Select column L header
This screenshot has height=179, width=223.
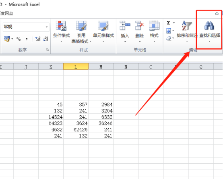[76, 67]
